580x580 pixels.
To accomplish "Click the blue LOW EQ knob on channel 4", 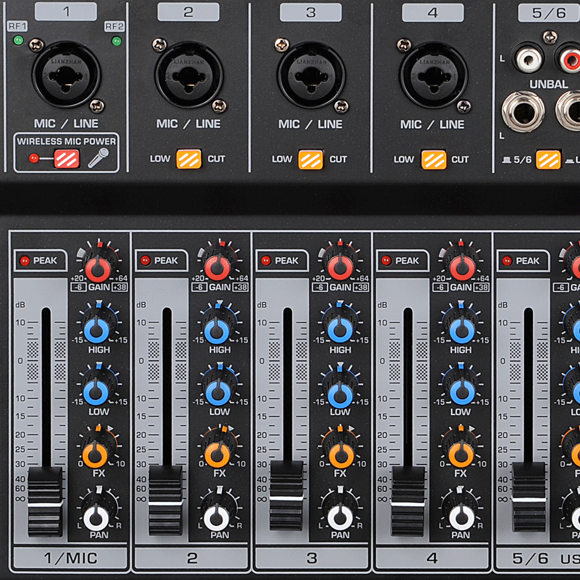I will (x=461, y=391).
